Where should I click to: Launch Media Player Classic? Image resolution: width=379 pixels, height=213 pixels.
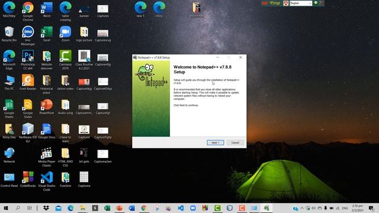pyautogui.click(x=47, y=157)
